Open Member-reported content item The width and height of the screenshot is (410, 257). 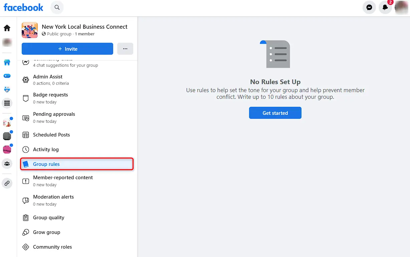pyautogui.click(x=77, y=181)
